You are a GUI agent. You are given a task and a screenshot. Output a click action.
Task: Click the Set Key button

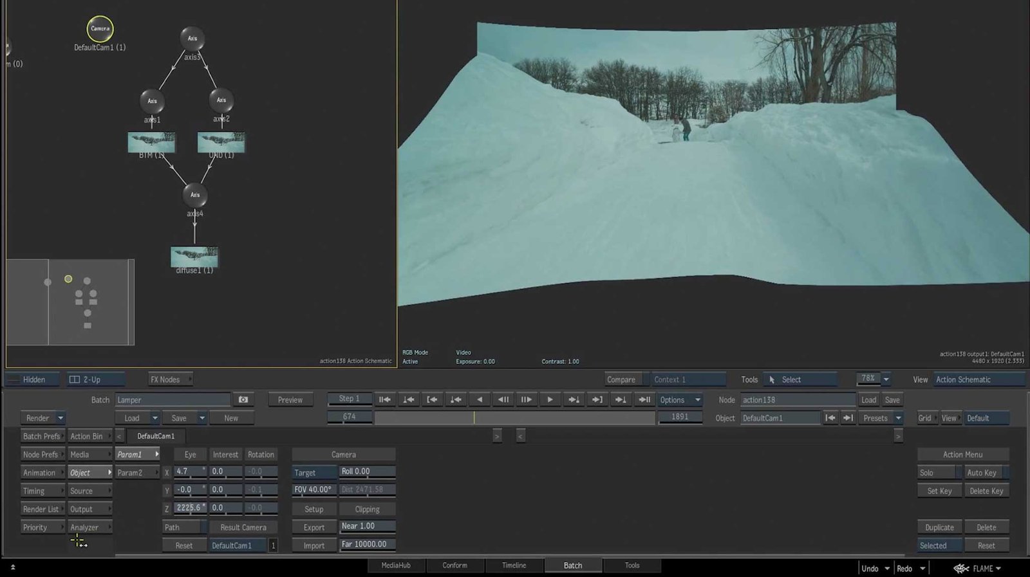pos(939,491)
